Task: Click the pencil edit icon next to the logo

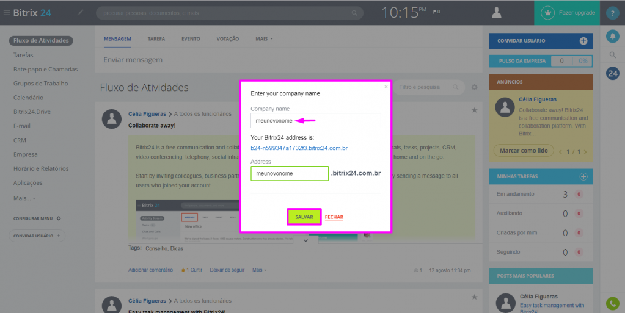Action: coord(80,13)
